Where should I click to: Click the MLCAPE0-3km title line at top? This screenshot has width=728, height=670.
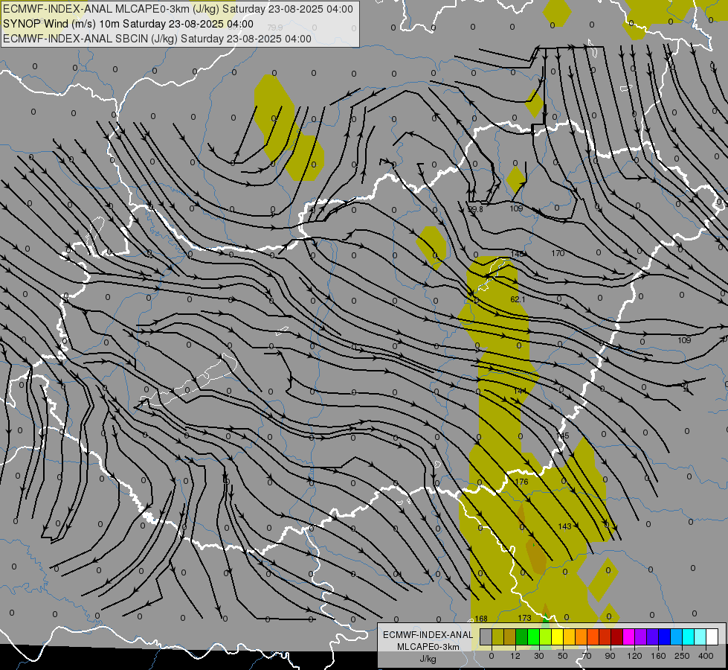click(178, 9)
